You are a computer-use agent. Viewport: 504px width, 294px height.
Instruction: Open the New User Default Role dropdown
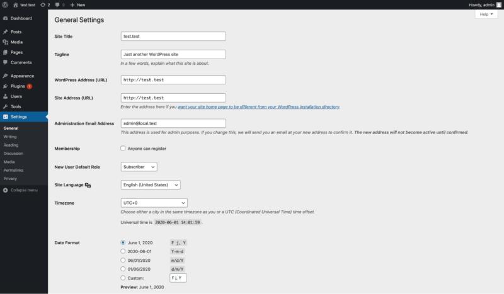click(x=138, y=167)
